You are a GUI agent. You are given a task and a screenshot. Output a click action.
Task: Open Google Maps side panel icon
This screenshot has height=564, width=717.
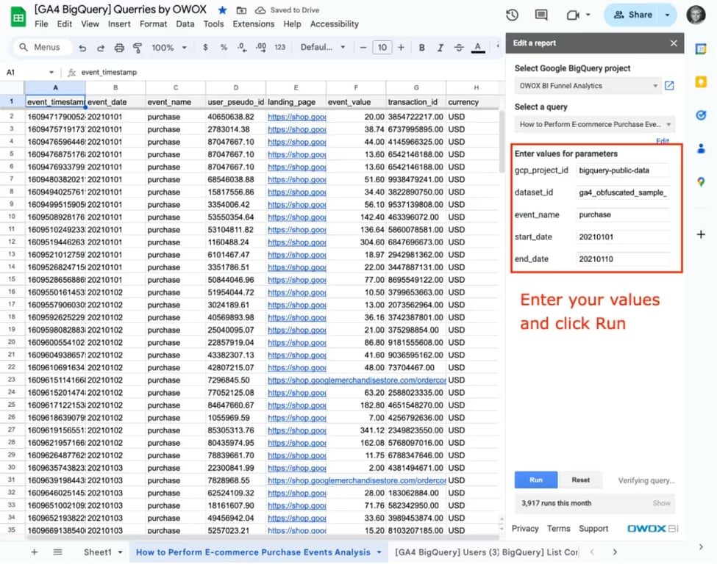[x=701, y=182]
